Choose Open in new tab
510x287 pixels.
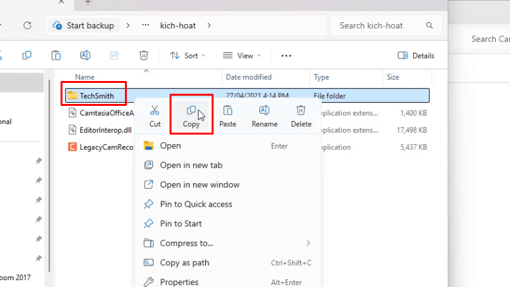click(x=191, y=165)
